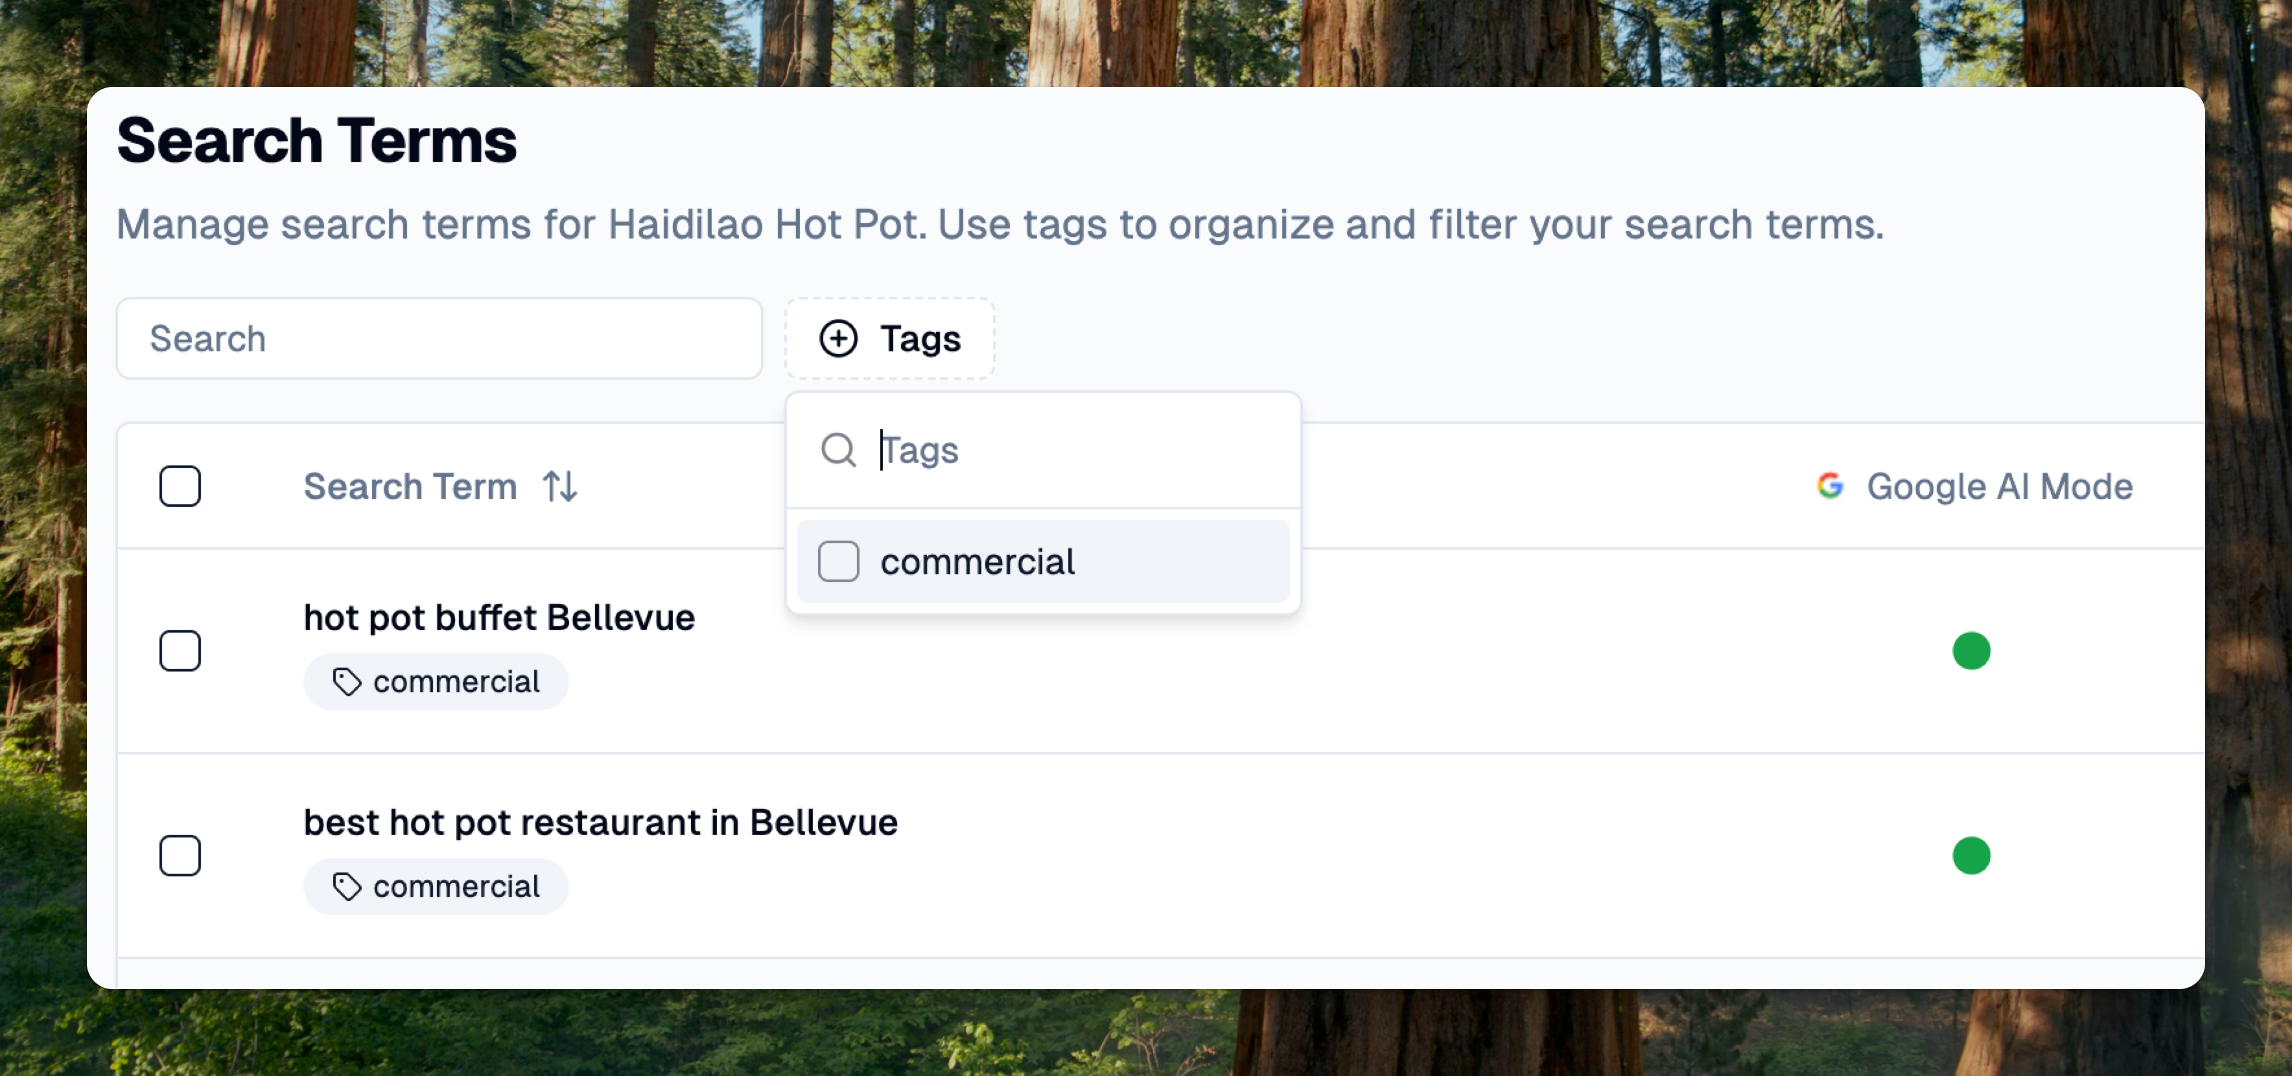Check the best hot pot restaurant row checkbox
This screenshot has width=2292, height=1076.
pyautogui.click(x=180, y=855)
